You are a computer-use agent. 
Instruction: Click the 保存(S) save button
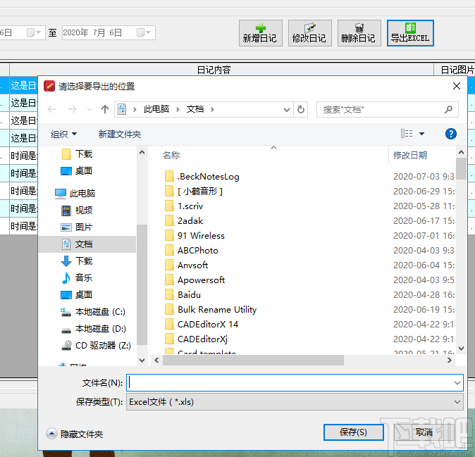(x=354, y=432)
